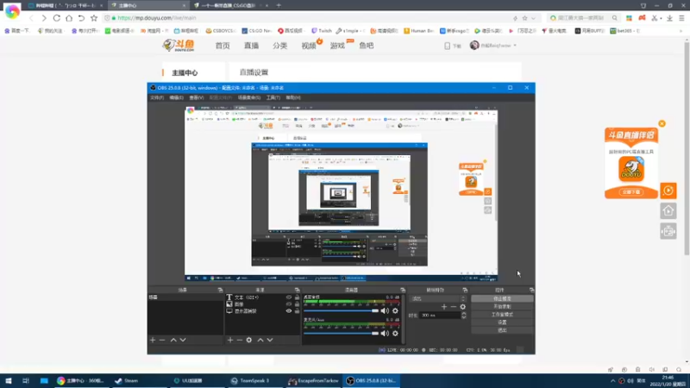Mute the Mic/Aux audio channel

[x=385, y=334]
